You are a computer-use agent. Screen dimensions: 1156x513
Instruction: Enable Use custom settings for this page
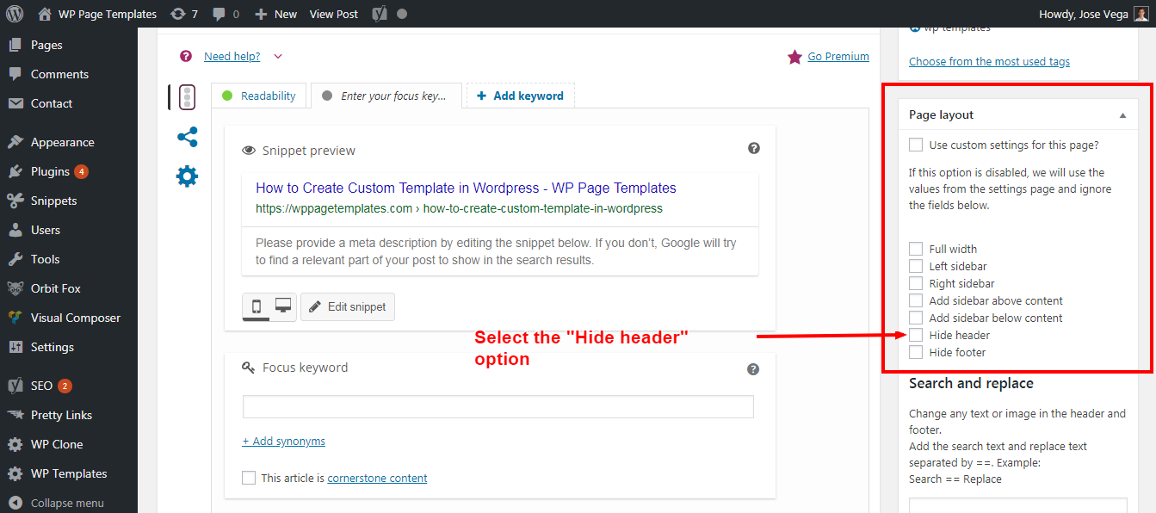tap(916, 145)
